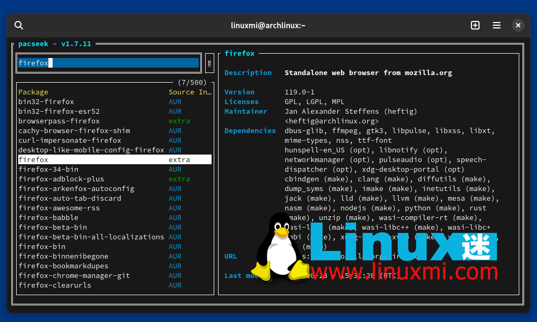Select the cachy-browser-firefox-shim package
537x322 pixels.
coord(115,131)
